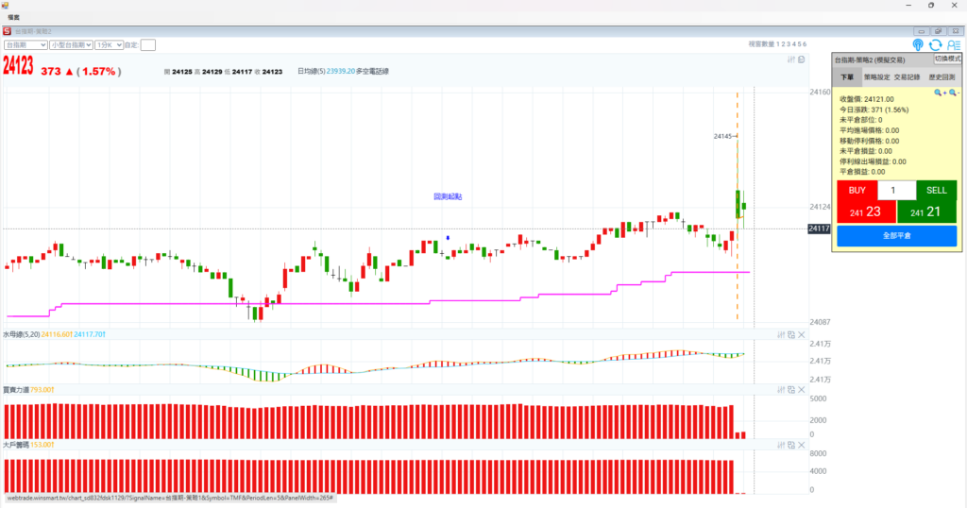
Task: Click the blue 全部平倉 button
Action: pos(896,235)
